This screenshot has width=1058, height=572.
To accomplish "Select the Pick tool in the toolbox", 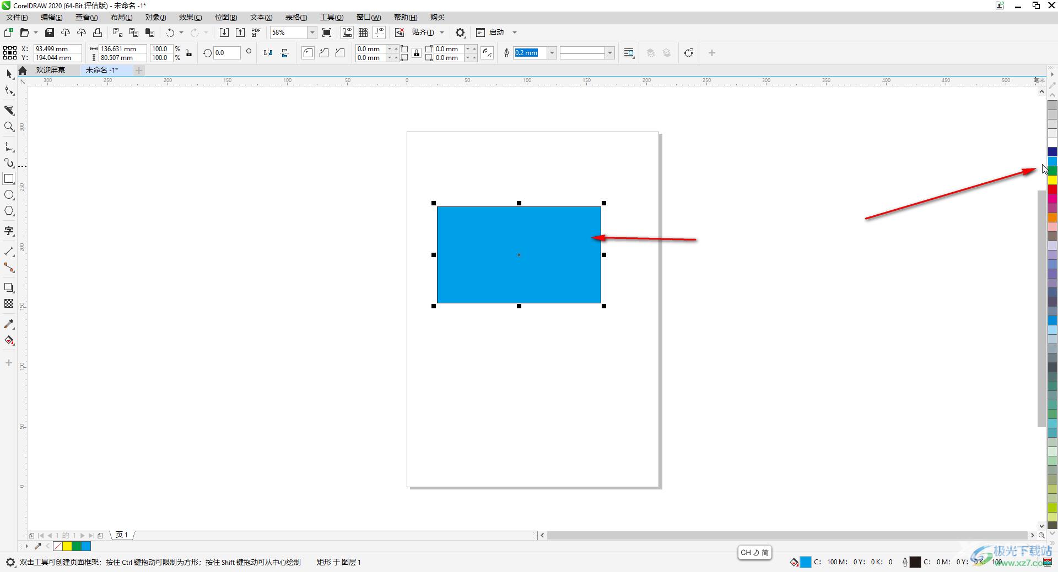I will (9, 74).
